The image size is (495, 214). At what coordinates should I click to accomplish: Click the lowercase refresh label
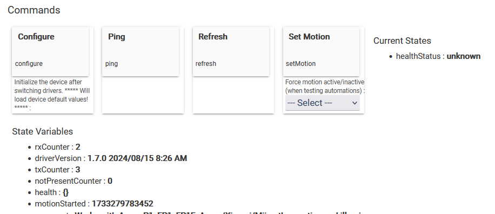tap(206, 64)
